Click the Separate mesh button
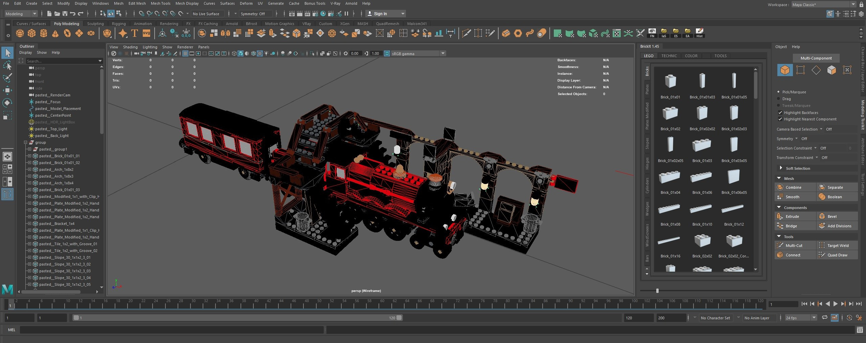The width and height of the screenshot is (866, 343). coord(837,187)
